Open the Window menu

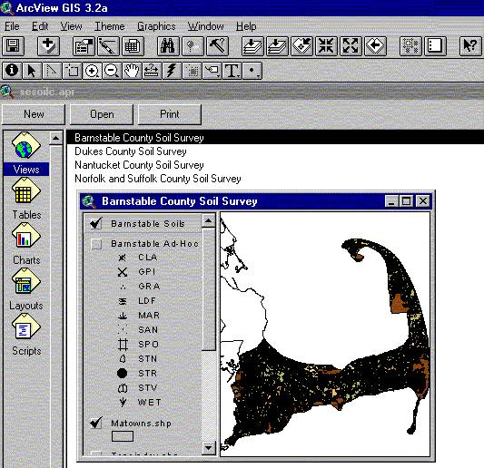coord(206,26)
